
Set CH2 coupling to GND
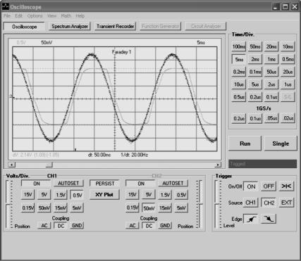165,226
